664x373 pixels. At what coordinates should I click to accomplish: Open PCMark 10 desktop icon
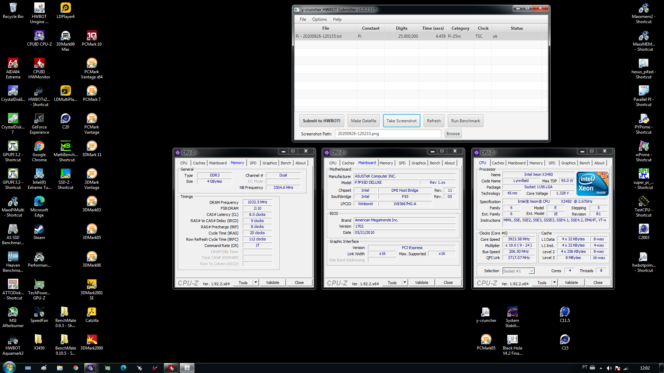click(x=92, y=38)
